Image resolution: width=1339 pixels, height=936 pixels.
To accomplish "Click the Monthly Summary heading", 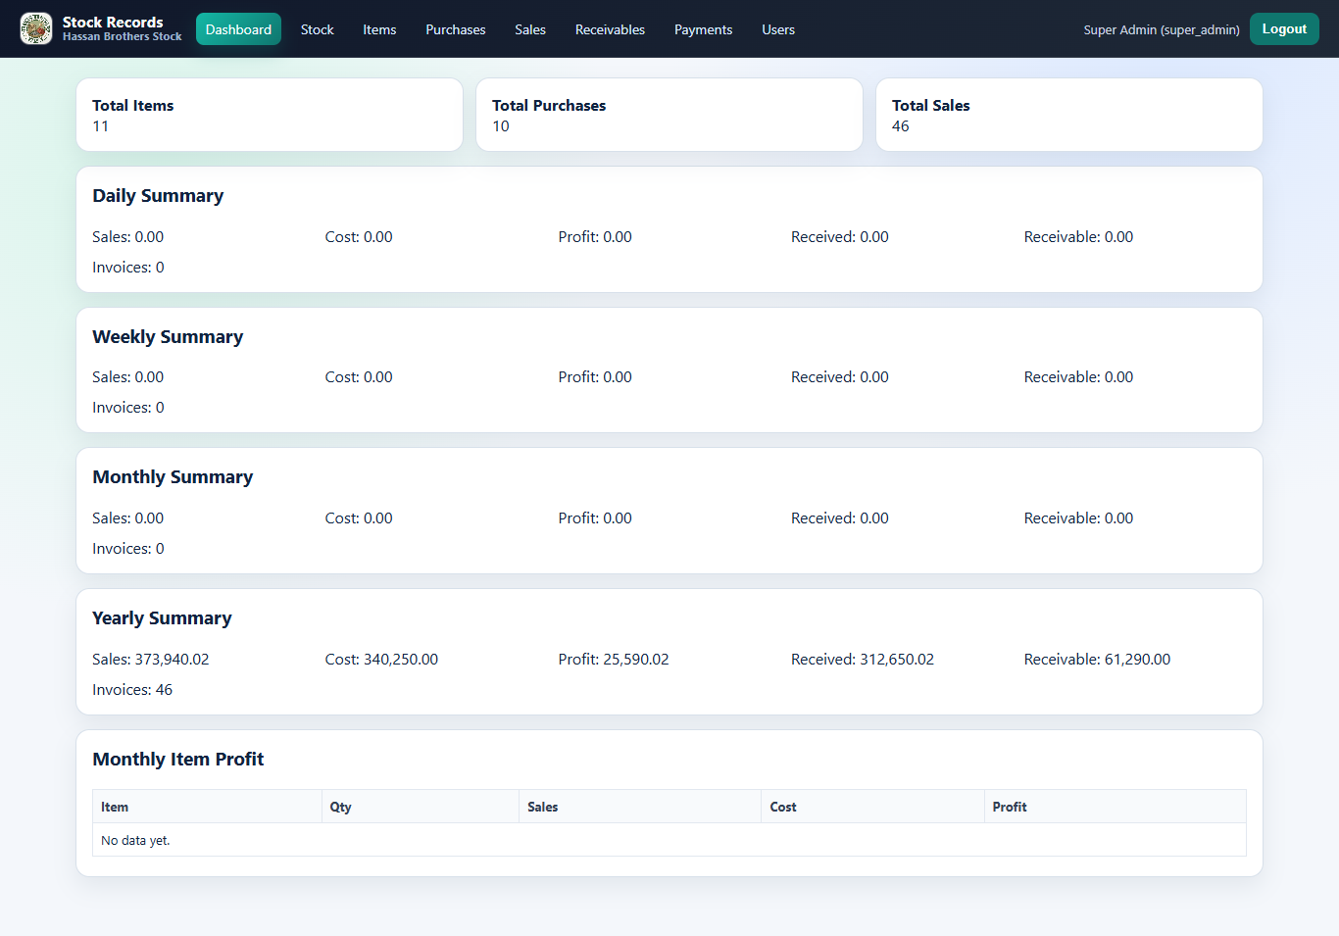I will tap(173, 476).
